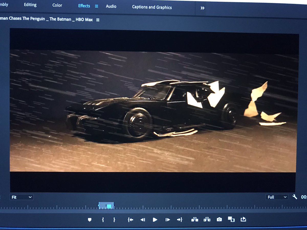Show more workspaces with double-chevron
This screenshot has height=230, width=307.
[x=202, y=8]
